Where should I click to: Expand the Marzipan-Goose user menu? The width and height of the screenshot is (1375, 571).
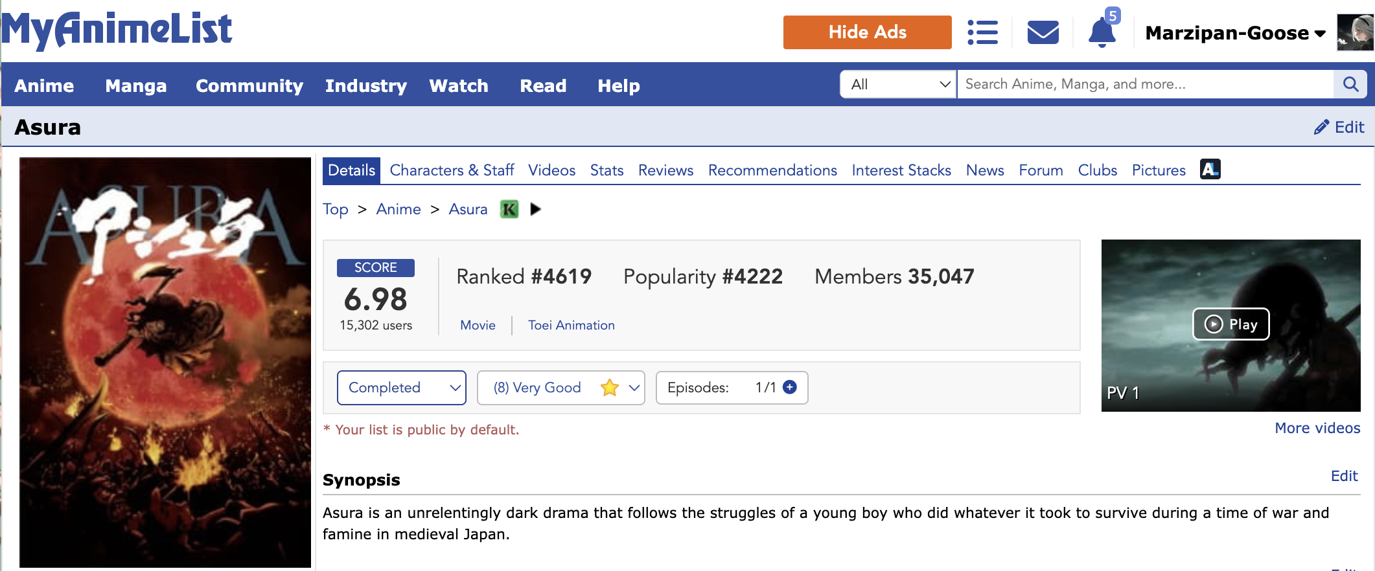coord(1234,33)
